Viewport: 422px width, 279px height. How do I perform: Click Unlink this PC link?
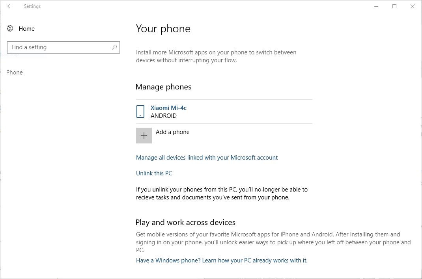[154, 173]
